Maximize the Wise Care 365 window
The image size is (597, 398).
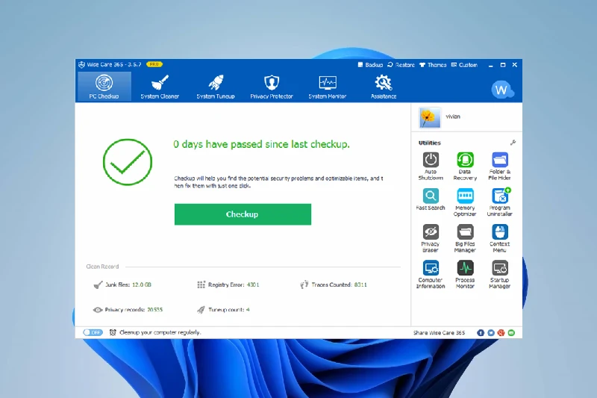pos(502,65)
